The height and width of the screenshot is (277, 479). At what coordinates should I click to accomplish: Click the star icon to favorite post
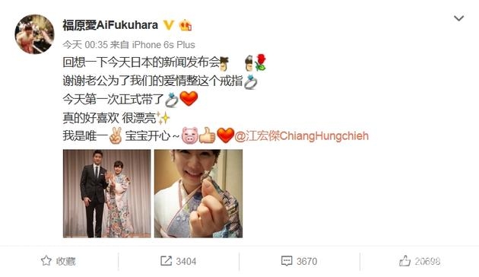(x=46, y=261)
